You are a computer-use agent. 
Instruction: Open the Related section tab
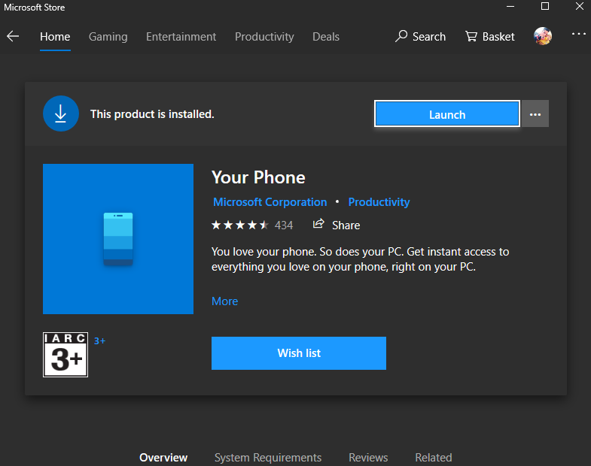tap(434, 457)
